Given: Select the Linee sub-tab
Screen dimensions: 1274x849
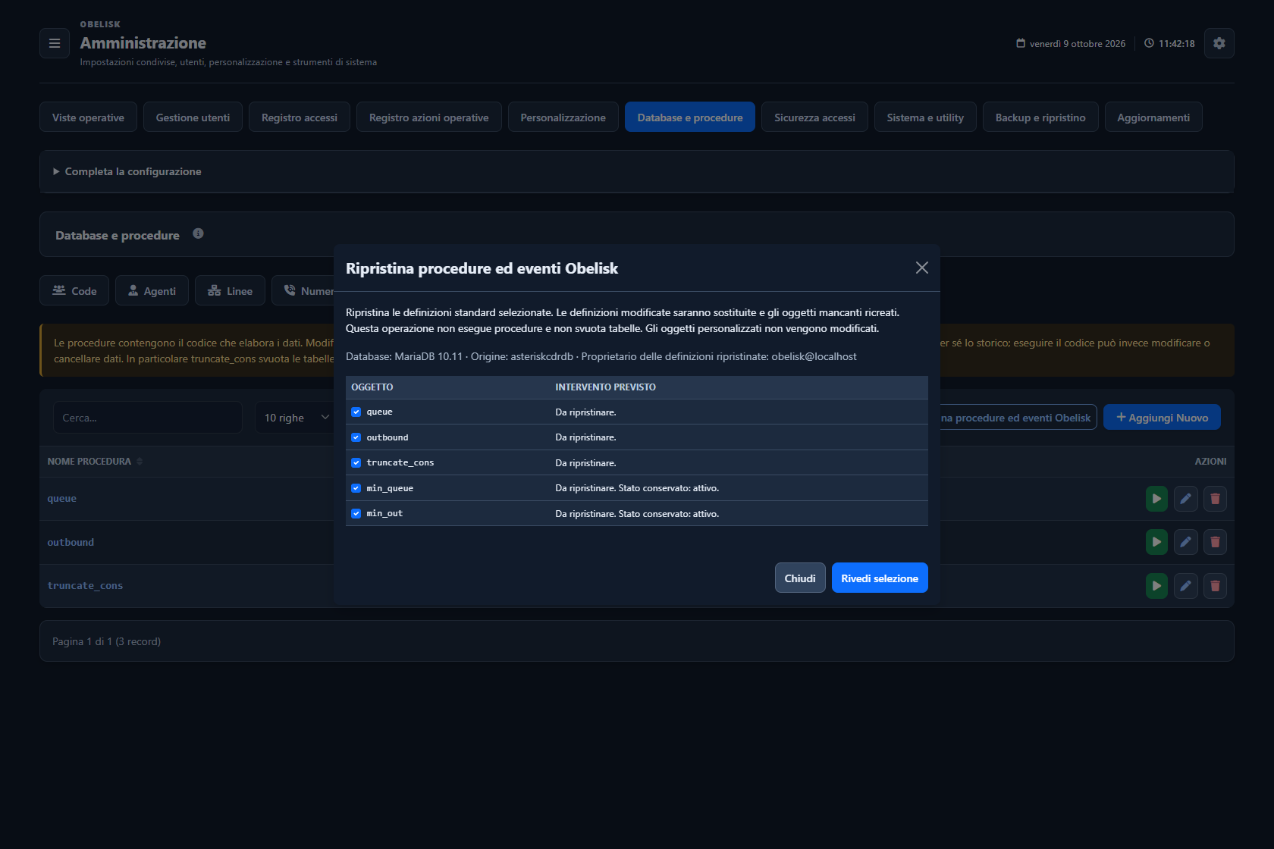Looking at the screenshot, I should tap(230, 290).
